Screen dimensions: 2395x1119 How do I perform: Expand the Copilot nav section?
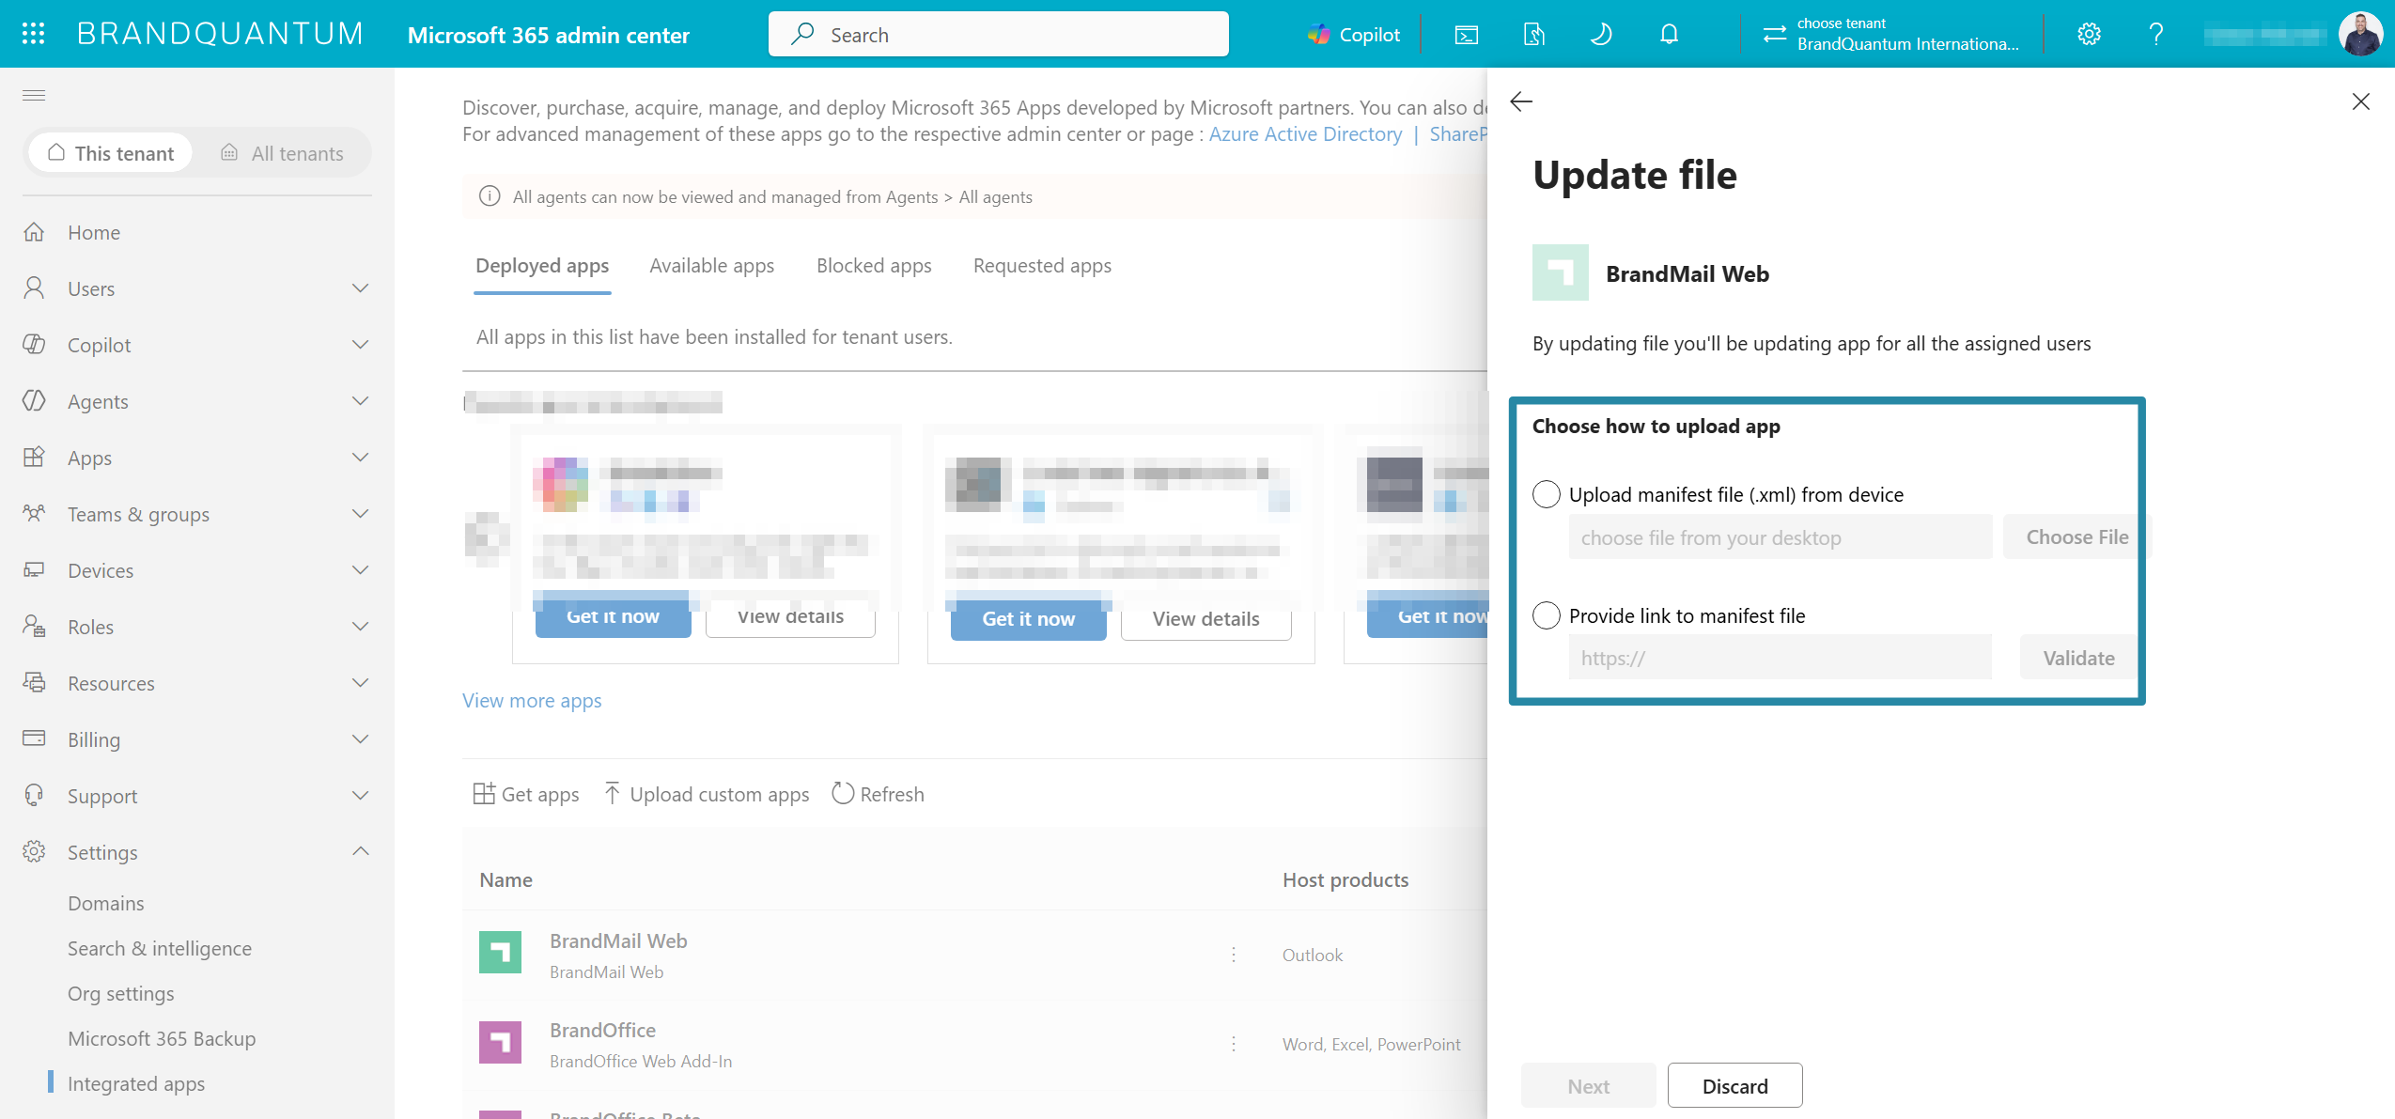(360, 345)
